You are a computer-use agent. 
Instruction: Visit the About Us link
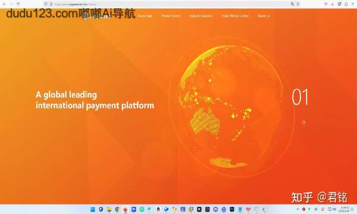pos(264,16)
